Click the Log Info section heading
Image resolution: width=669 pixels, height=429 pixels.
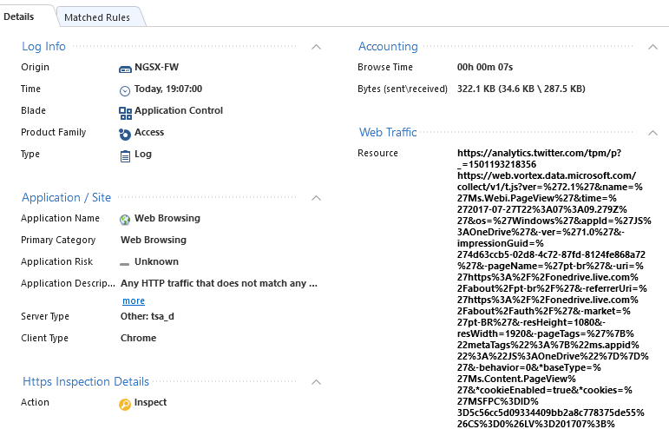click(x=43, y=46)
